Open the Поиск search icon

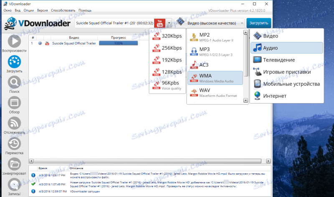point(14,82)
